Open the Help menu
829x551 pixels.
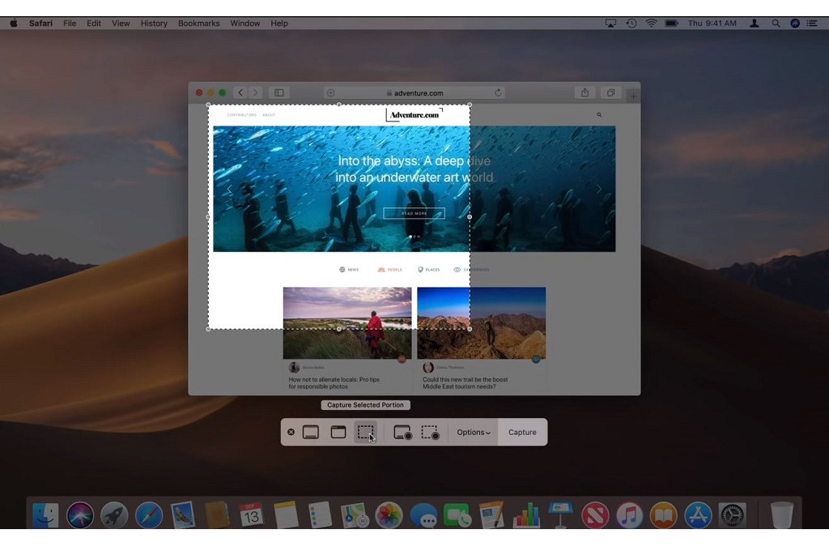[279, 23]
